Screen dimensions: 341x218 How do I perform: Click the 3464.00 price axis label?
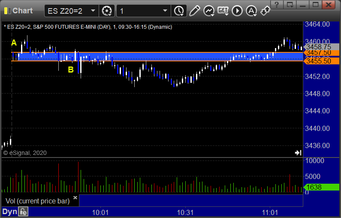point(317,24)
